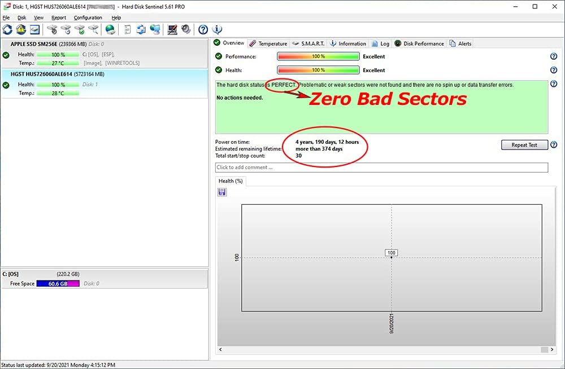
Task: Click the blue refresh arrows toolbar icon
Action: 7,29
